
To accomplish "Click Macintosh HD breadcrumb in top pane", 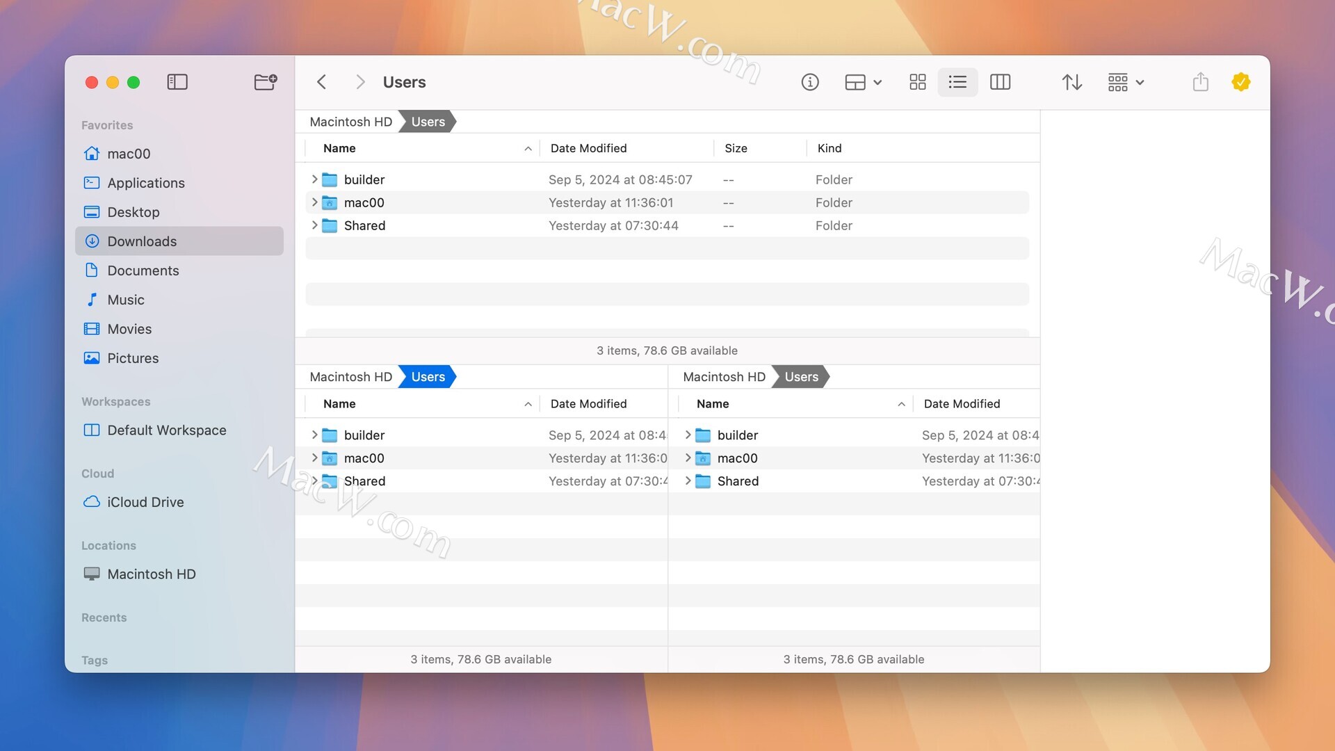I will coord(350,122).
